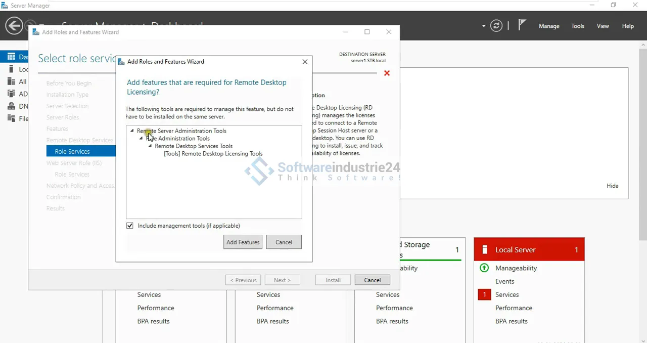The height and width of the screenshot is (343, 647).
Task: Select Remote Desktop Licensing Tools tree entry
Action: tap(213, 154)
